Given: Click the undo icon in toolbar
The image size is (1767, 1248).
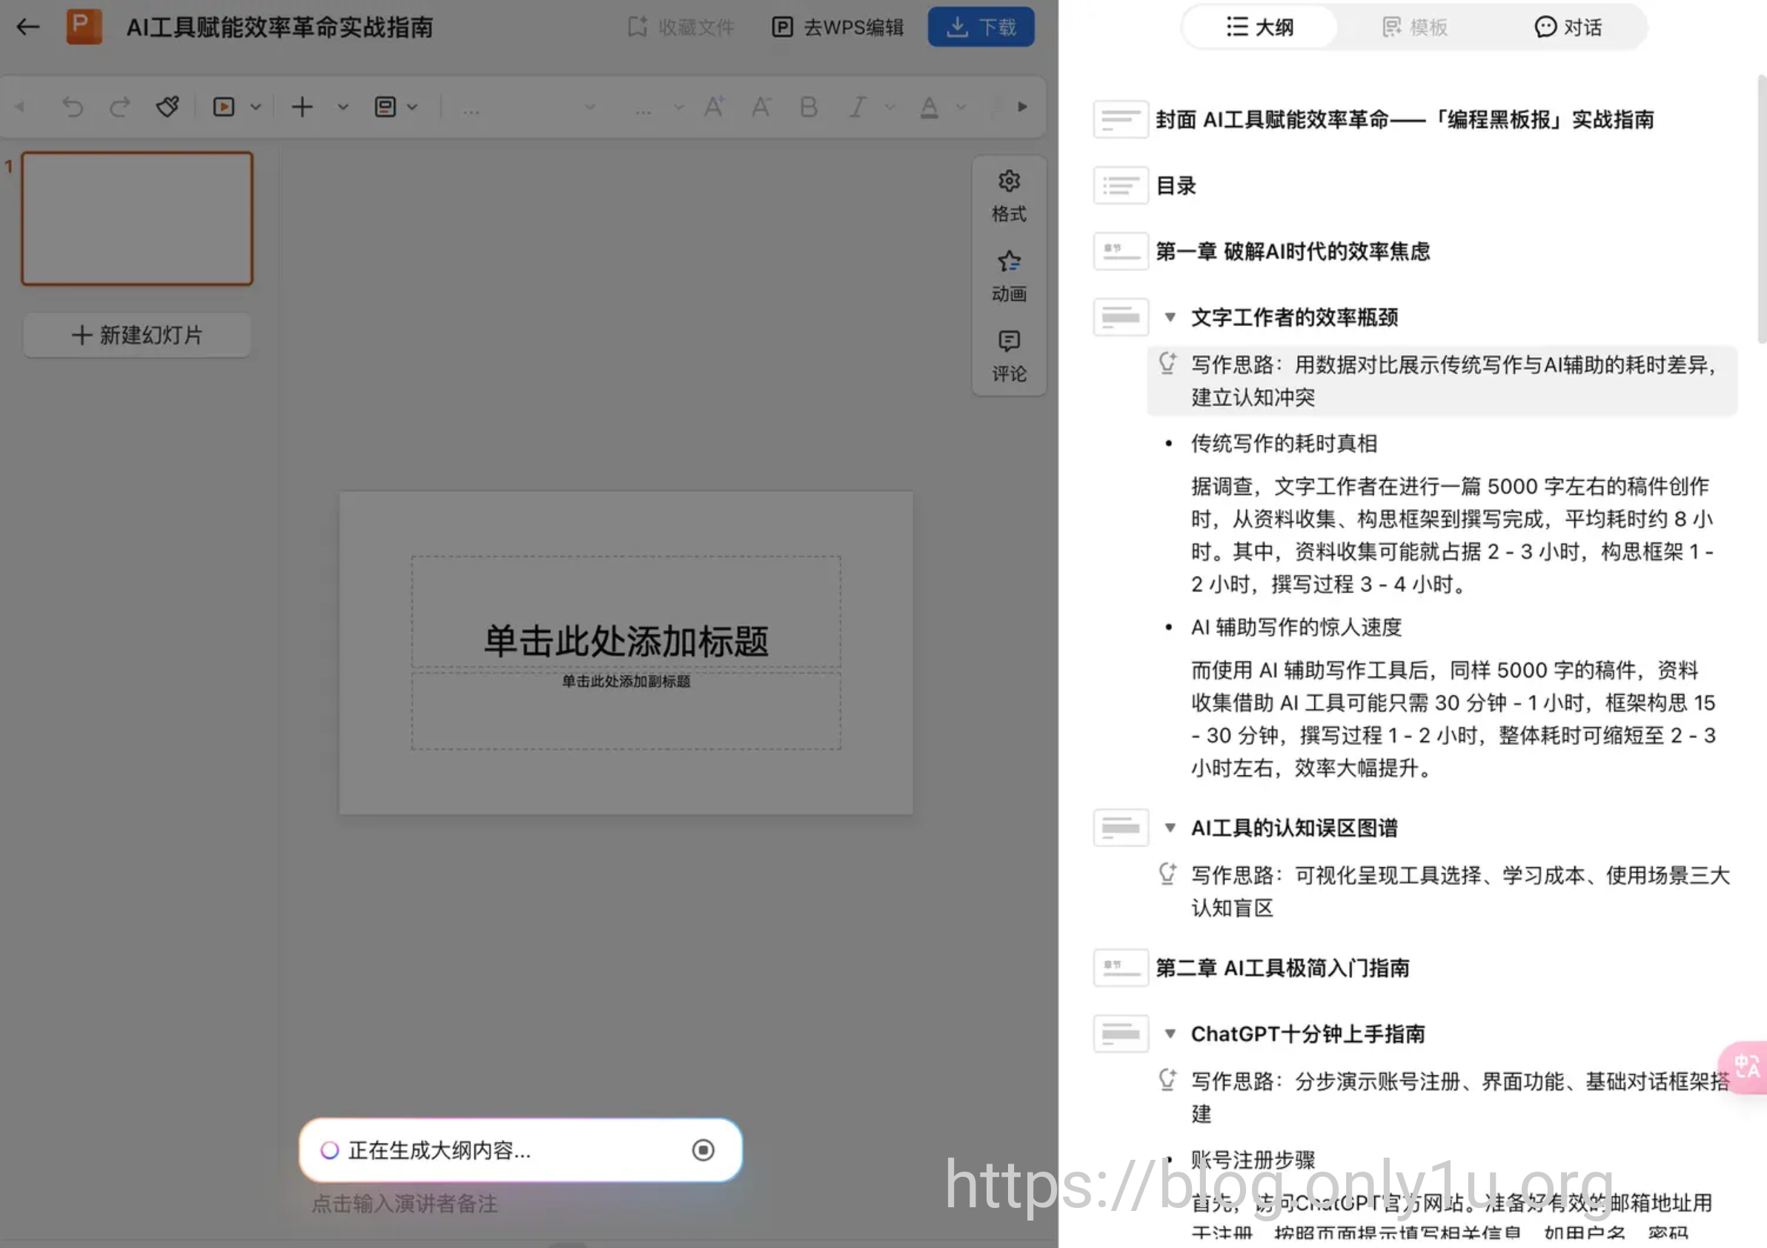Looking at the screenshot, I should (x=73, y=107).
